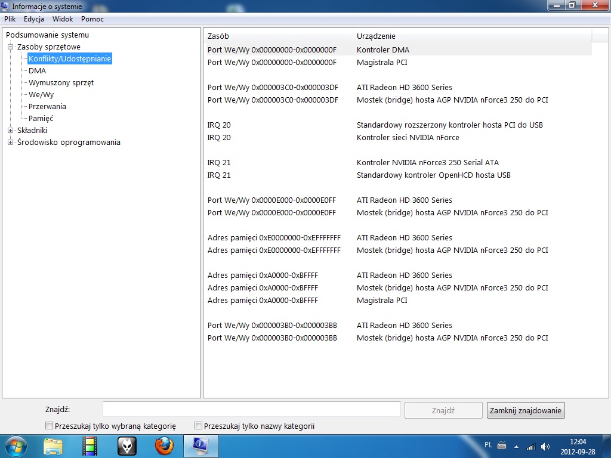This screenshot has height=458, width=611.
Task: Click the disabled Znajdź button
Action: click(443, 410)
